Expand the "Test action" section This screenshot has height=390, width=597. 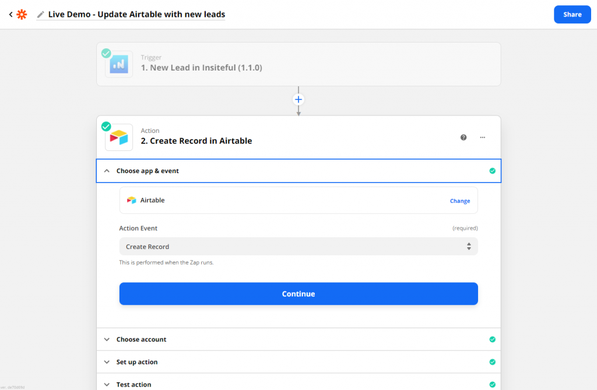[298, 382]
